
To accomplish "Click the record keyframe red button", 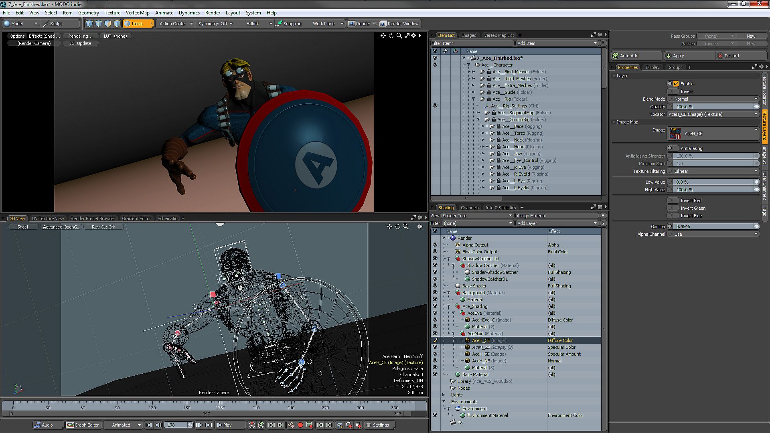I will click(x=300, y=425).
